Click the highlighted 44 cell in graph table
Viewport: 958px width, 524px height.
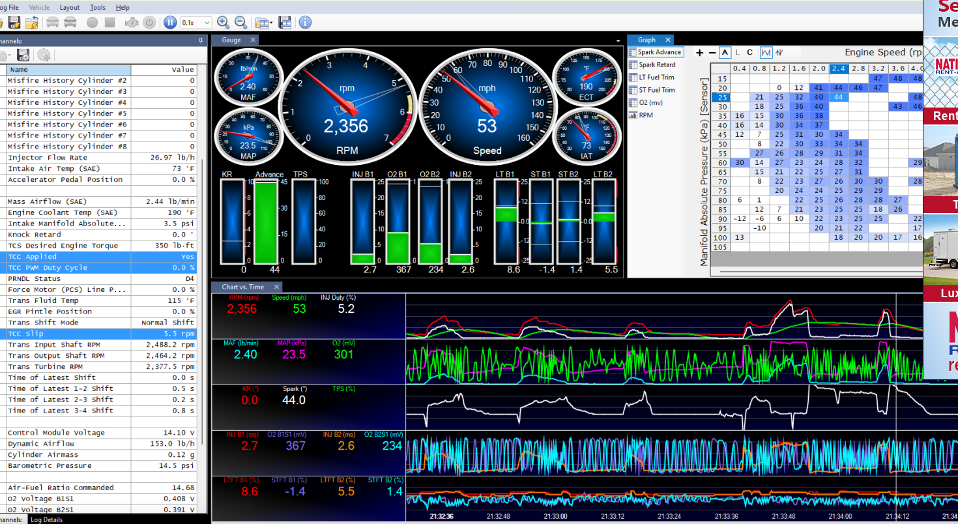pyautogui.click(x=839, y=96)
